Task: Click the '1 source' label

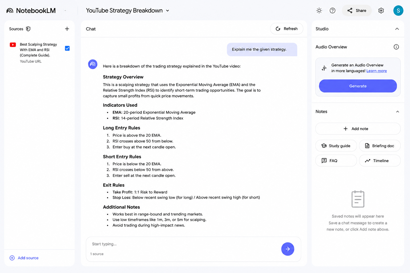Action: click(x=97, y=254)
